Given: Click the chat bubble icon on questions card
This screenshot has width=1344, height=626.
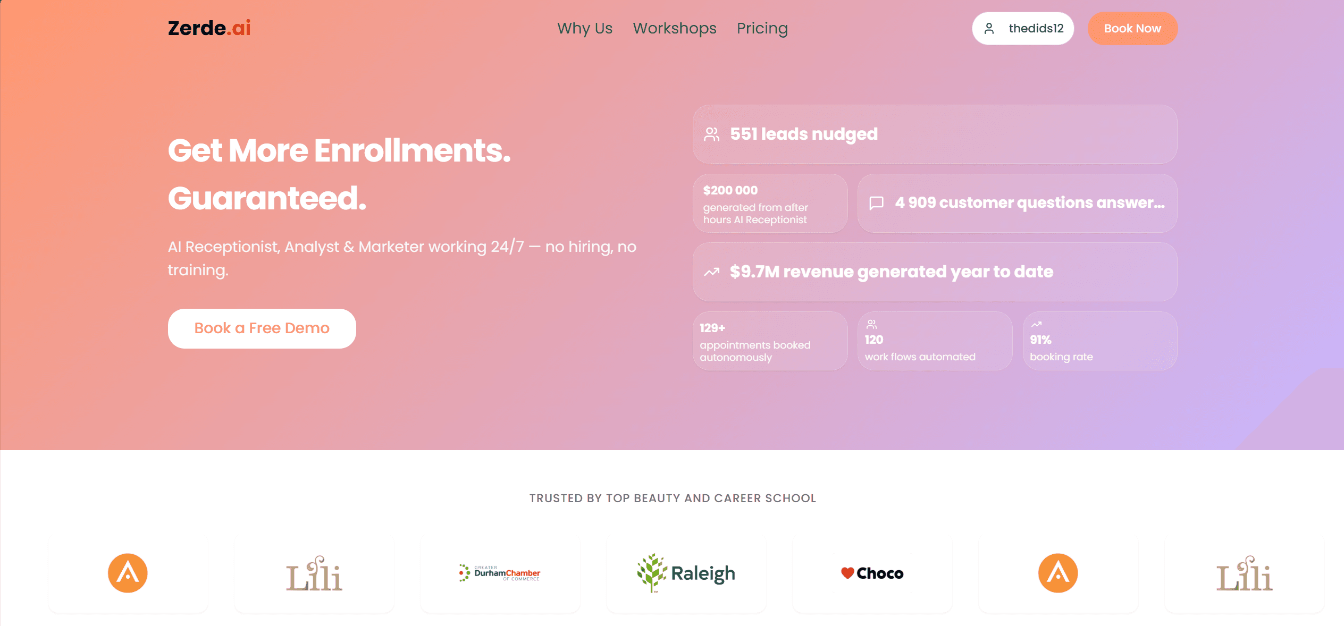Looking at the screenshot, I should (876, 203).
